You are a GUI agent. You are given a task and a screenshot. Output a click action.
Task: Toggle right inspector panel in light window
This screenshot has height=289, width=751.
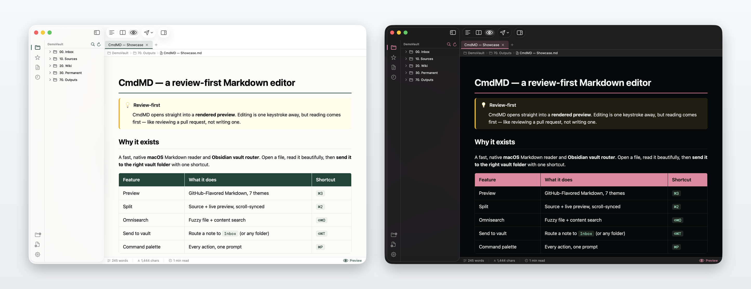click(164, 33)
